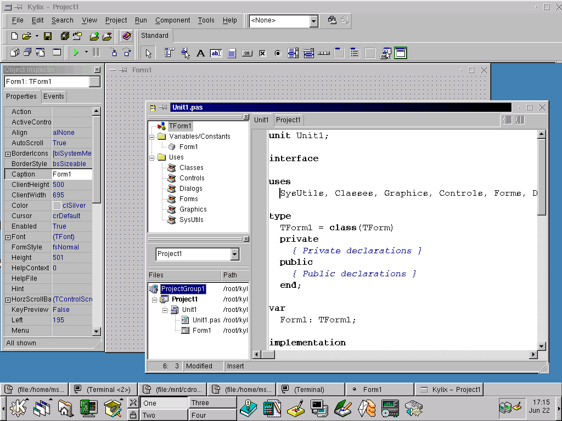Image resolution: width=562 pixels, height=421 pixels.
Task: Pick the Label component (letter A)
Action: pyautogui.click(x=200, y=53)
